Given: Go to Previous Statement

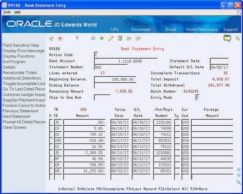Looking at the screenshot, I should (20, 111).
